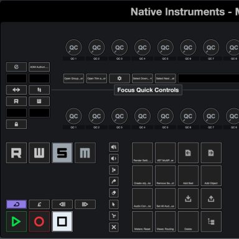Click the mixer faders icon button

coord(39,90)
